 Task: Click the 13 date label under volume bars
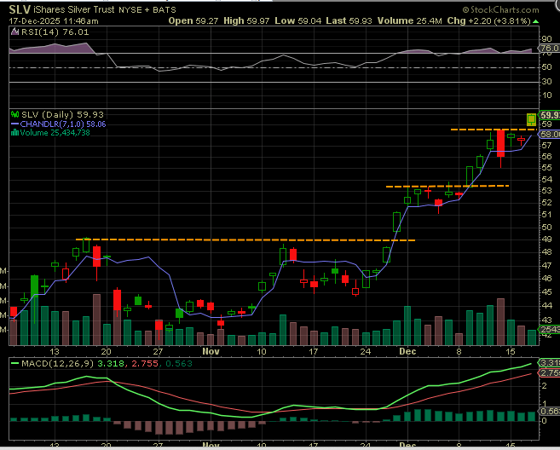coord(55,351)
